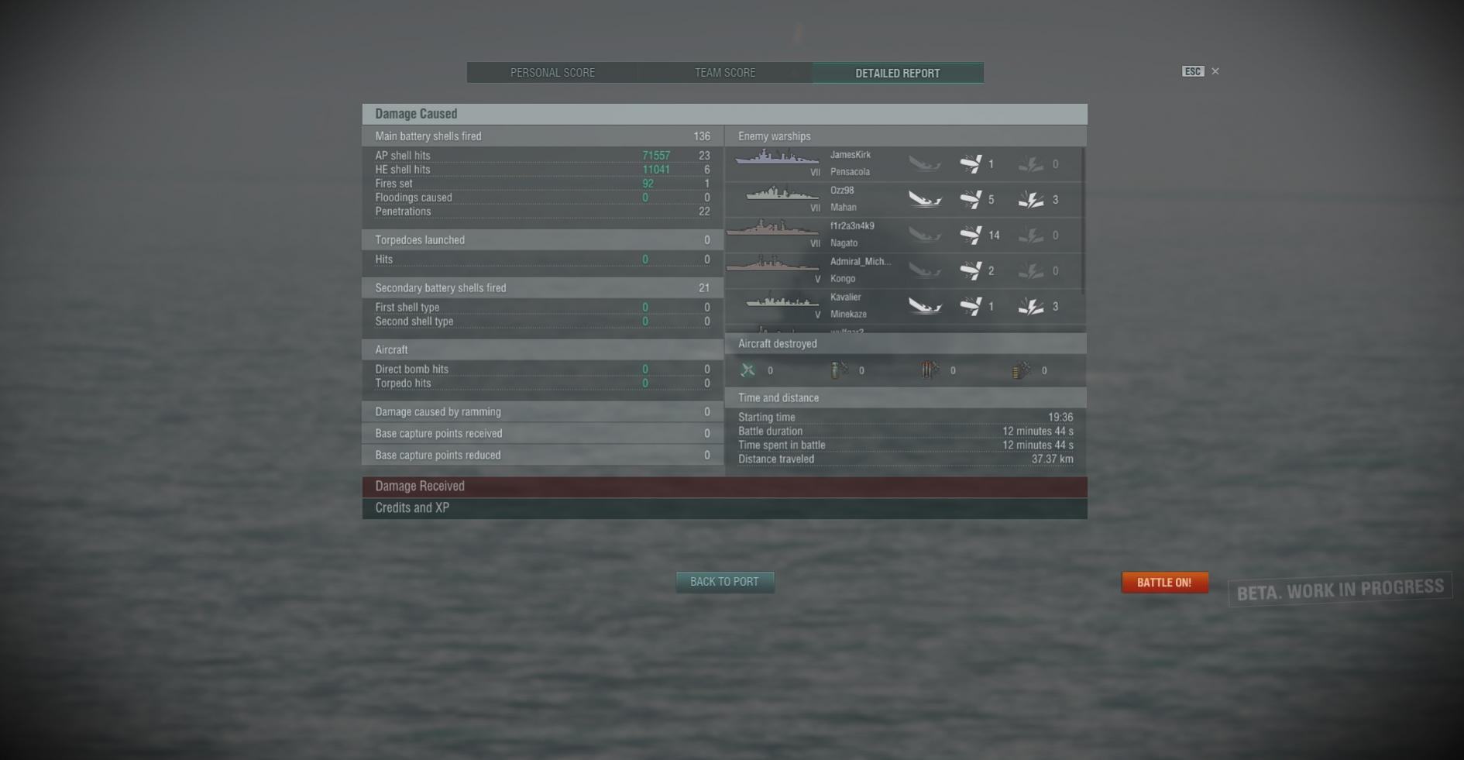Close the report with the ESC X button
Image resolution: width=1464 pixels, height=760 pixels.
[1215, 71]
